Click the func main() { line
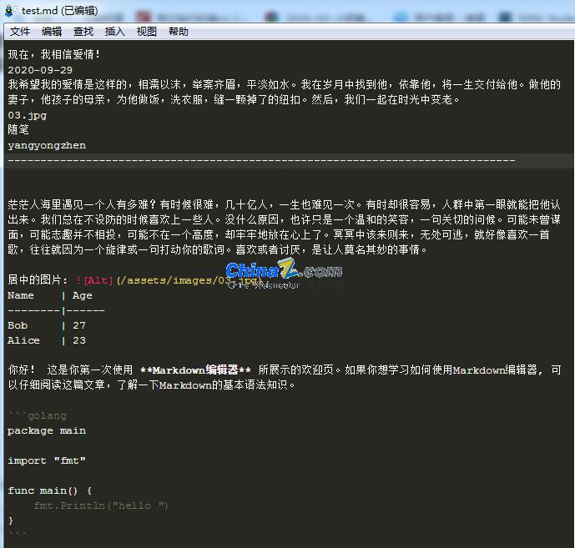Image resolution: width=575 pixels, height=548 pixels. tap(50, 490)
